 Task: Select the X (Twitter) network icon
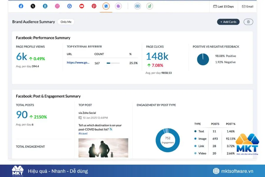33,6
